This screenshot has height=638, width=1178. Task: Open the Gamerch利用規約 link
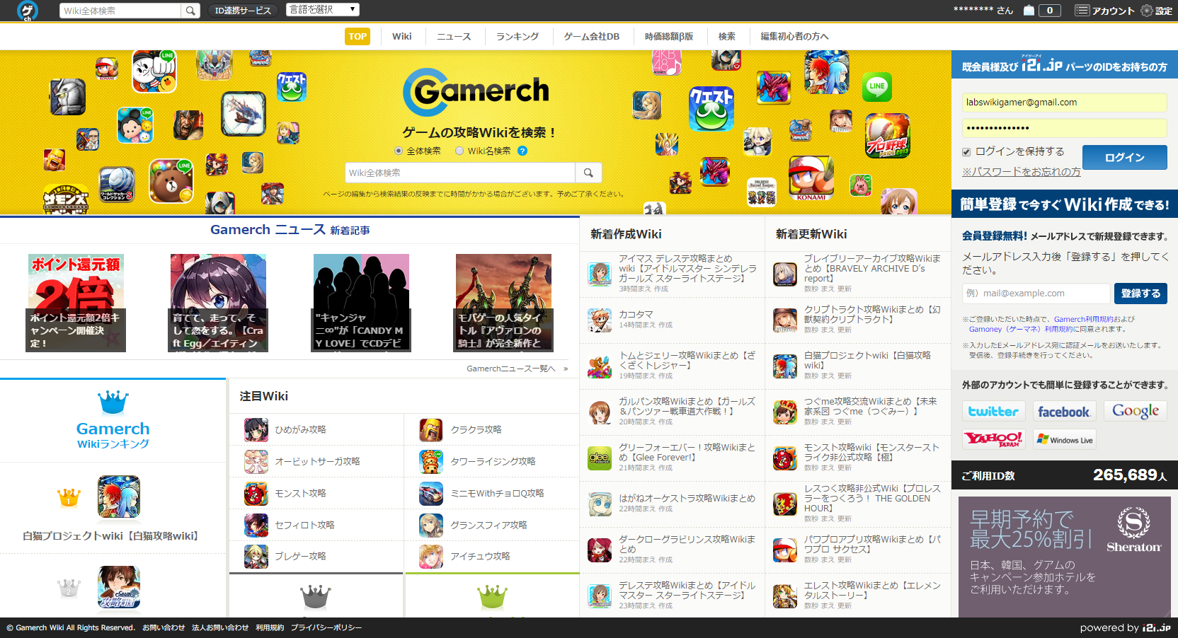(1083, 319)
